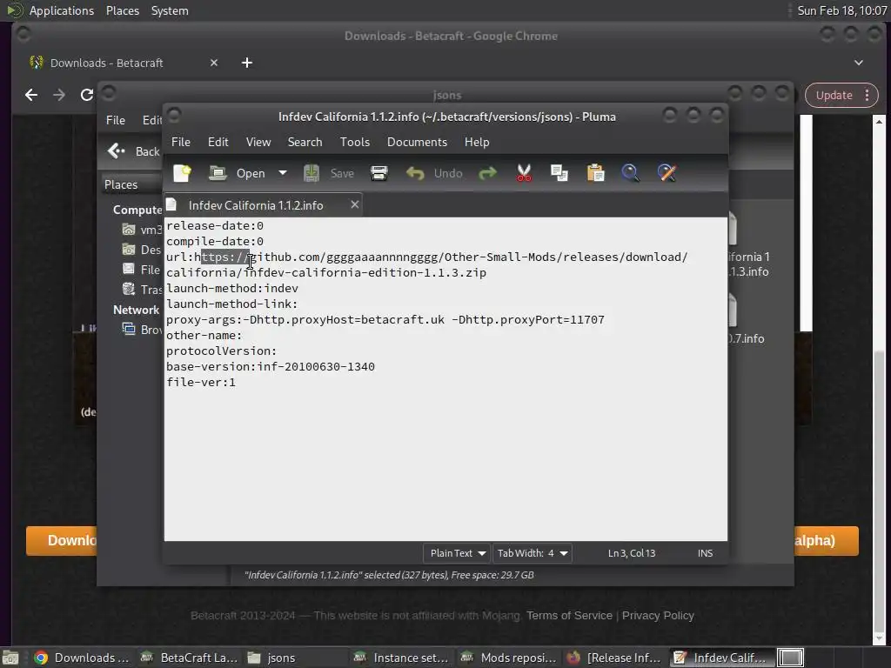Switch to BetaCraft Launcher taskbar entry
This screenshot has width=891, height=668.
pos(189,658)
